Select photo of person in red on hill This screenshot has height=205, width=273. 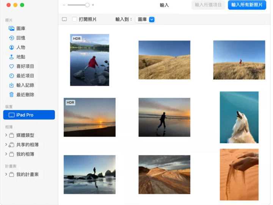[x=239, y=60]
